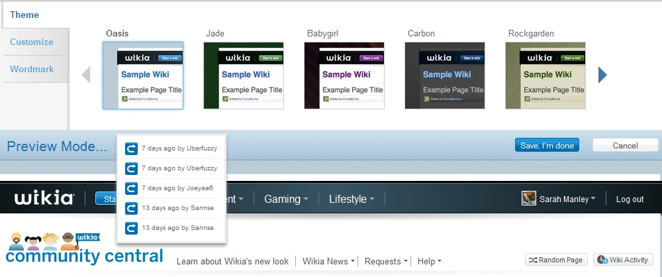
Task: Click the redo icon beside last Sannse entry
Action: tap(131, 228)
